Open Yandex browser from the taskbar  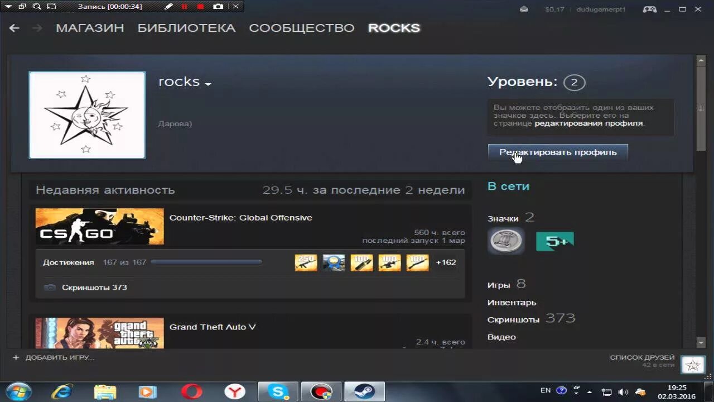tap(235, 391)
